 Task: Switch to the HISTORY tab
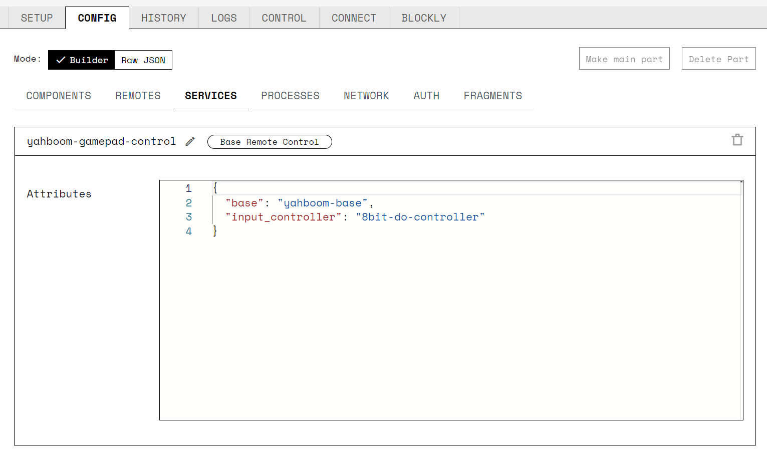(x=164, y=18)
